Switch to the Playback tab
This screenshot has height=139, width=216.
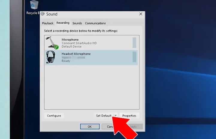tap(48, 23)
